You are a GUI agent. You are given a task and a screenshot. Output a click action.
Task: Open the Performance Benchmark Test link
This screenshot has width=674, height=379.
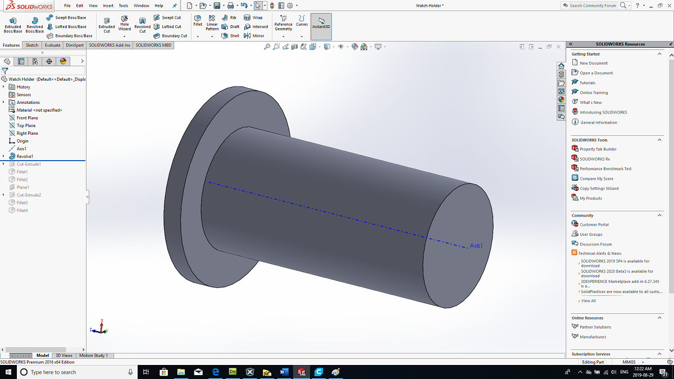pyautogui.click(x=605, y=168)
